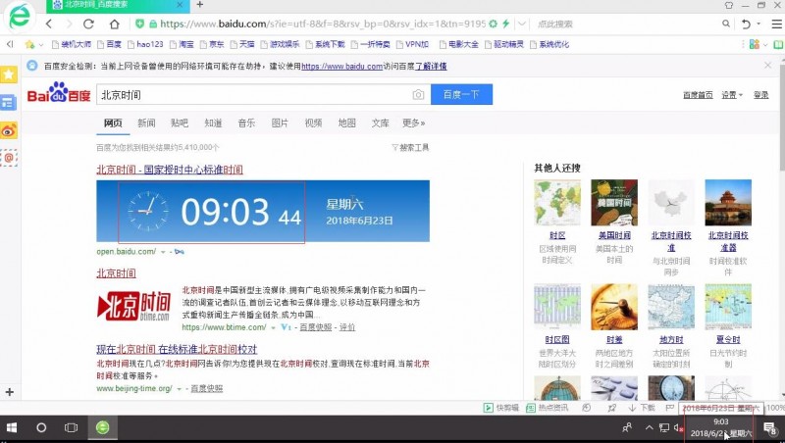Switch to the 贴吧 tab

180,123
